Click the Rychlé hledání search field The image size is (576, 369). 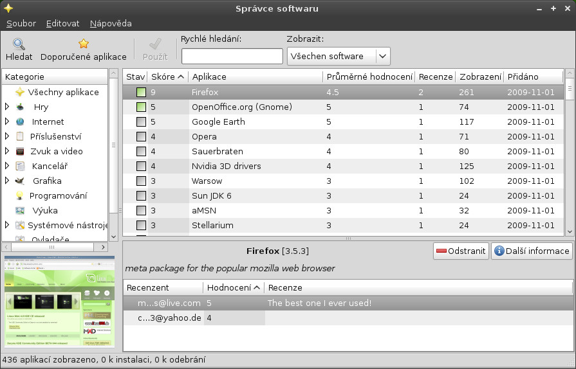[x=232, y=57]
